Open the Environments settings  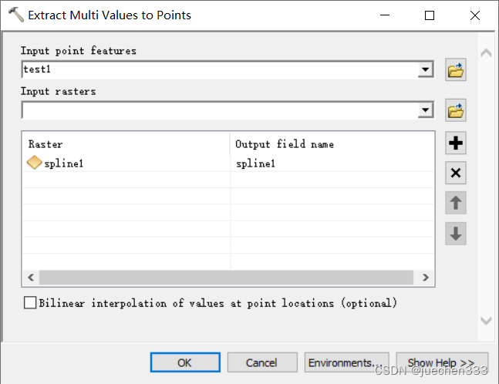[x=346, y=362]
